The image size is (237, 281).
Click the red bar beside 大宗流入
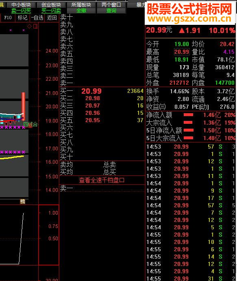point(188,123)
